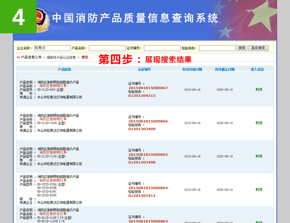The height and width of the screenshot is (223, 290).
Task: Click end date 2020-06-15 of certificate 0866
Action: tap(225, 123)
